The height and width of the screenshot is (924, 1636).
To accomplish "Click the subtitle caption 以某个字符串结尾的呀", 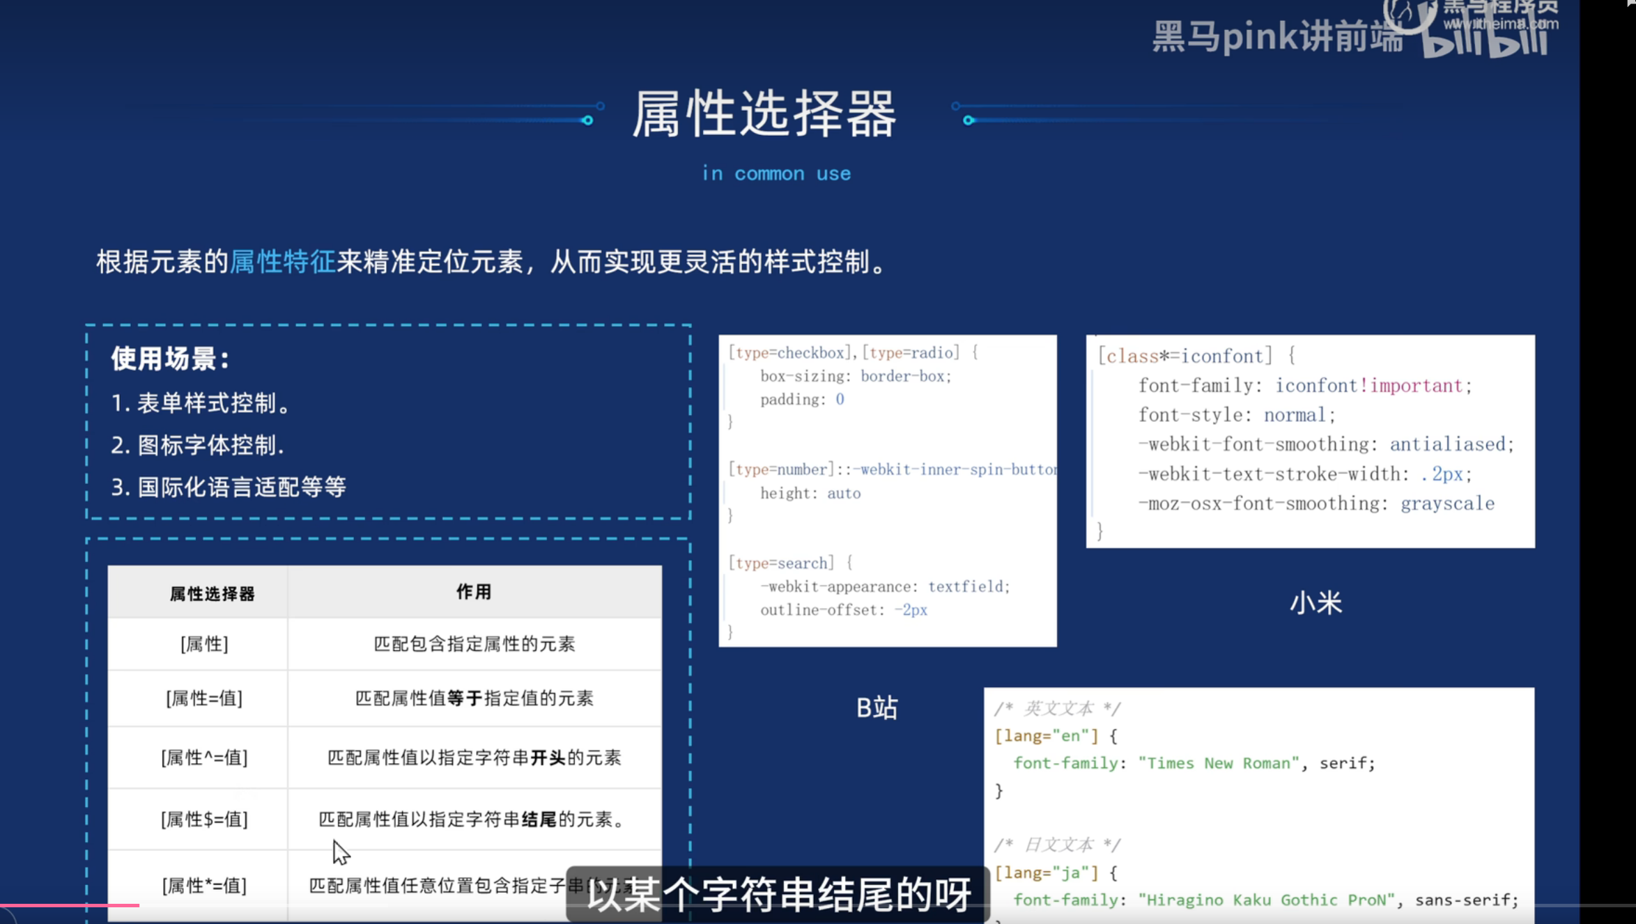I will 778,894.
